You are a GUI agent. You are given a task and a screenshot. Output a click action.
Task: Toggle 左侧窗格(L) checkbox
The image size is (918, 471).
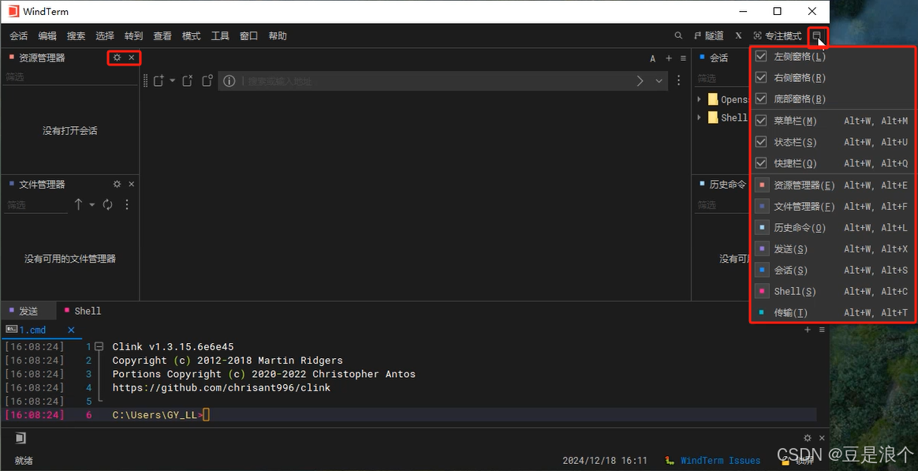[761, 56]
